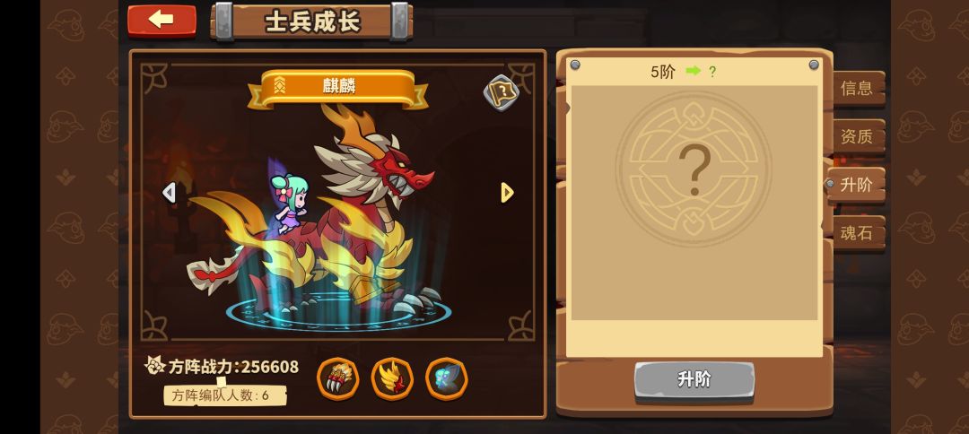This screenshot has width=969, height=434.
Task: Tap the blue fairy skill icon
Action: pos(447,378)
